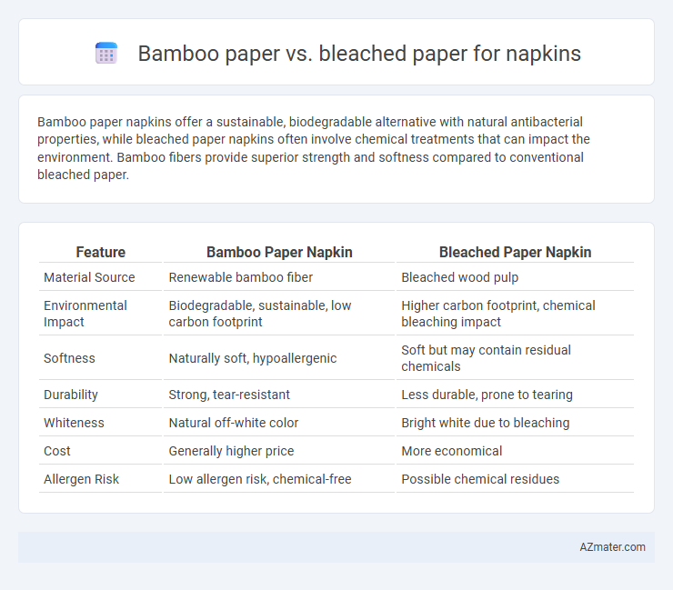673x590 pixels.
Task: Click the 'Feature' column header
Action: tap(100, 253)
